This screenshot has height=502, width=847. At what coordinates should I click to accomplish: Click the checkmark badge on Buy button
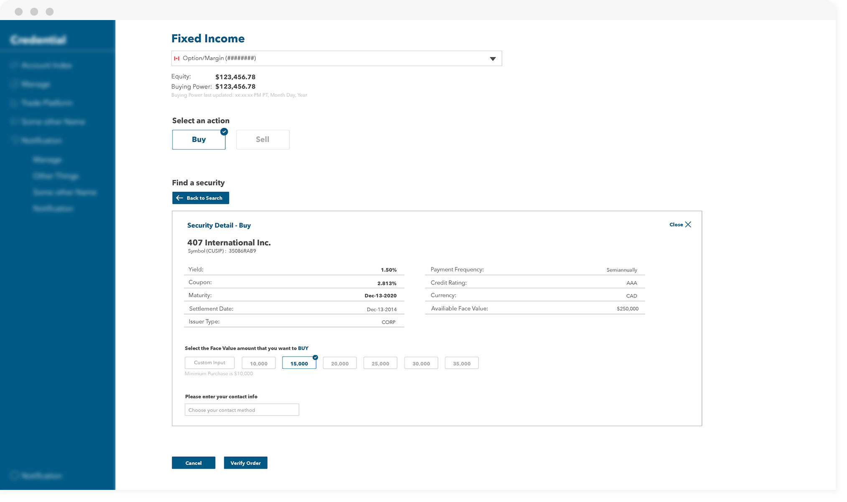point(224,132)
